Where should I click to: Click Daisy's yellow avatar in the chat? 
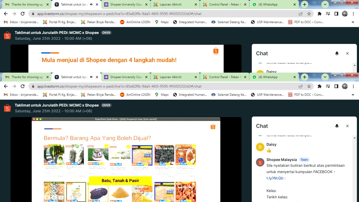tap(260, 147)
